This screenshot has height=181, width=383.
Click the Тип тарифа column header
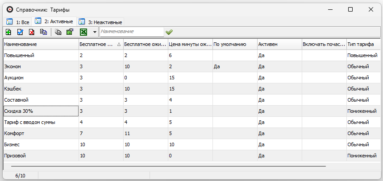tap(363, 45)
